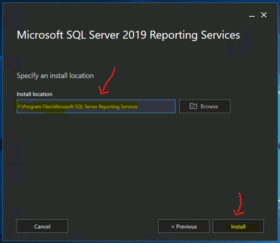280x243 pixels.
Task: Click the Install button
Action: [x=238, y=226]
